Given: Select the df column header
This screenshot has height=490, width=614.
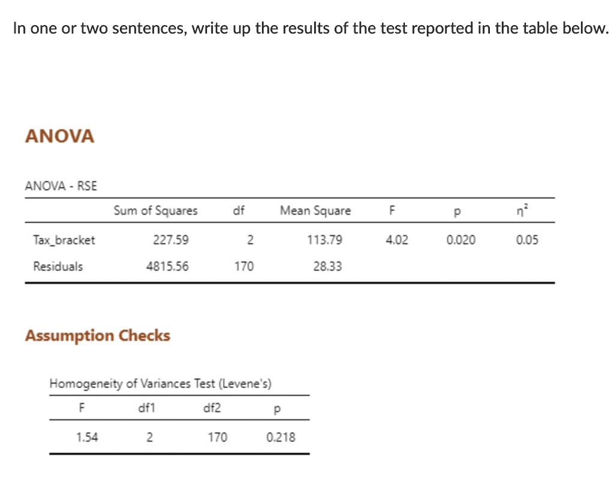Looking at the screenshot, I should [x=239, y=211].
